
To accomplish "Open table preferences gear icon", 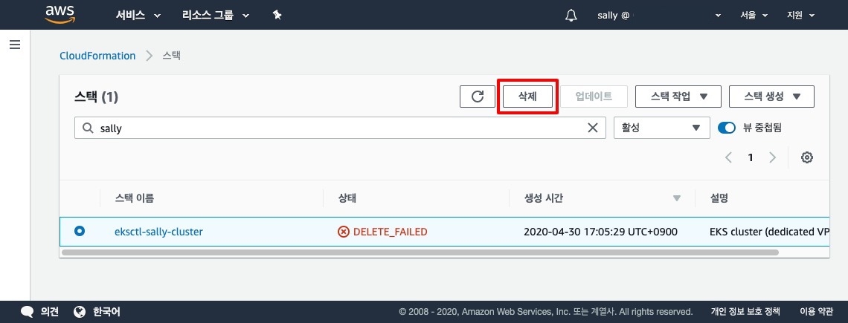I will (x=806, y=157).
